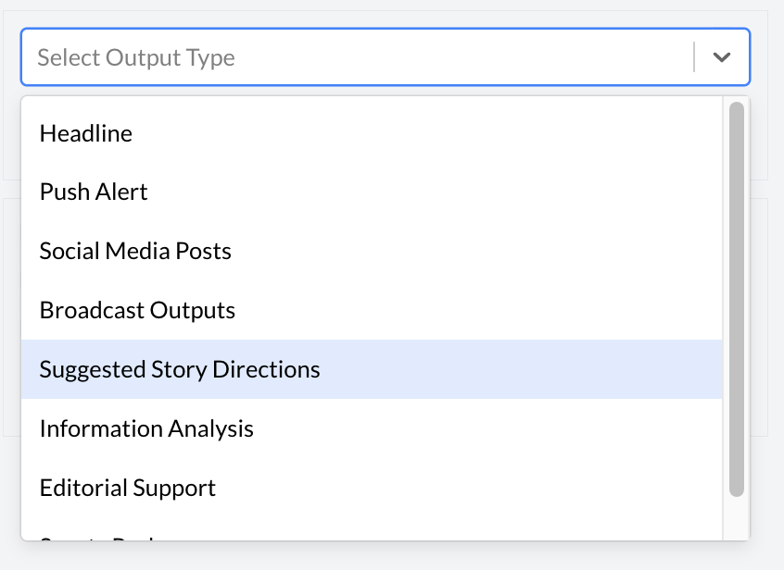784x570 pixels.
Task: Collapse the dropdown using the chevron arrow
Action: pyautogui.click(x=721, y=57)
